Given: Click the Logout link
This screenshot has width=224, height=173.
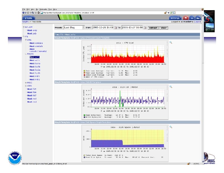Looking at the screenshot, I should (x=197, y=22).
